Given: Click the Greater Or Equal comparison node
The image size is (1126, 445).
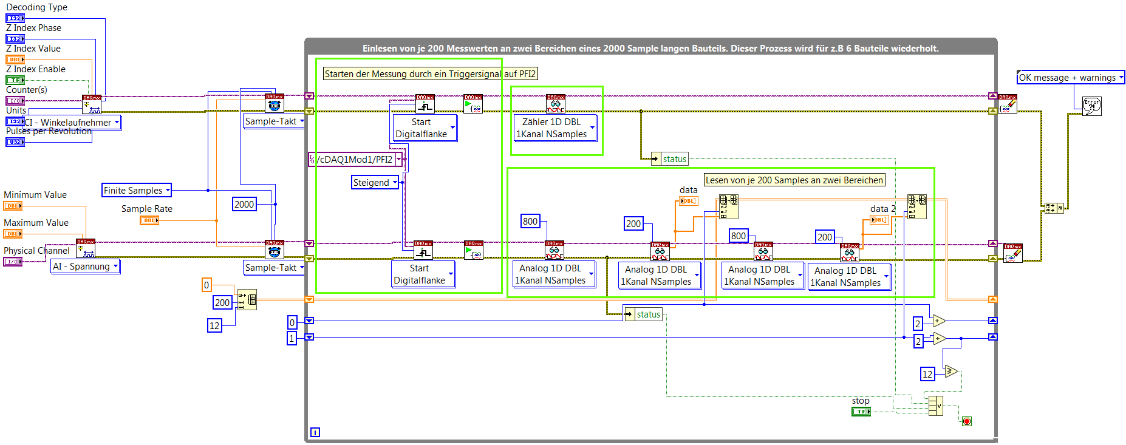Looking at the screenshot, I should [x=951, y=371].
